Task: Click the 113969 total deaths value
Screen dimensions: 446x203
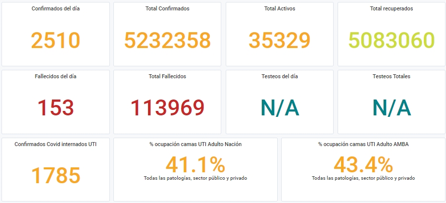Action: (x=167, y=108)
